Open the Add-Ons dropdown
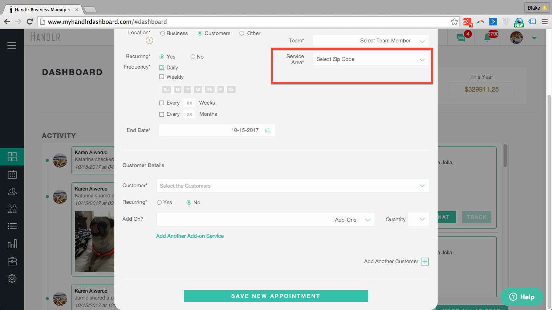This screenshot has height=310, width=552. (265, 220)
